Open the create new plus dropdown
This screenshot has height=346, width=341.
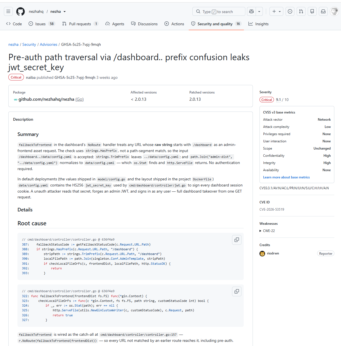click(276, 11)
